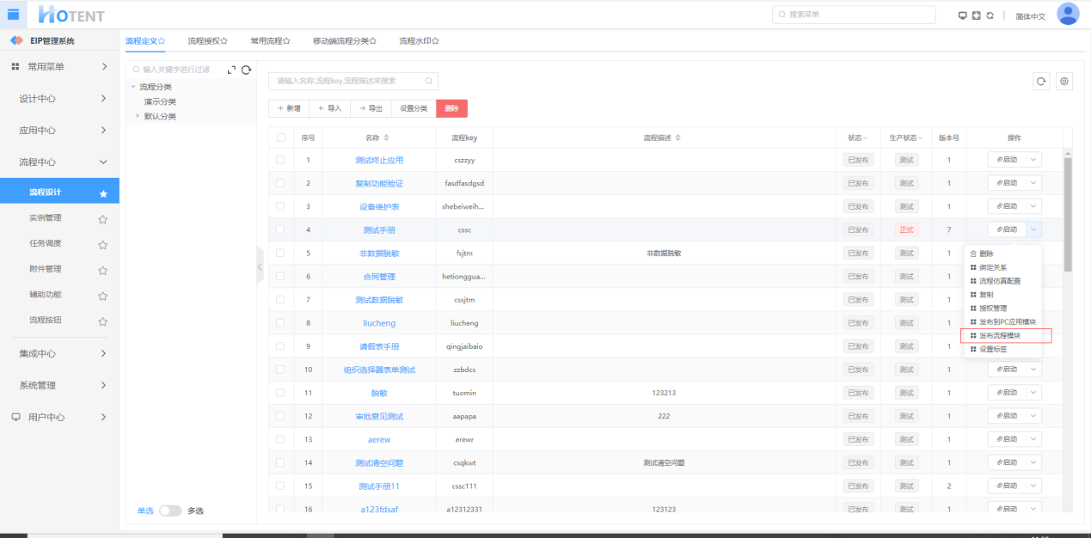The width and height of the screenshot is (1091, 538).
Task: Click the table vertical scrollbar
Action: (1068, 215)
